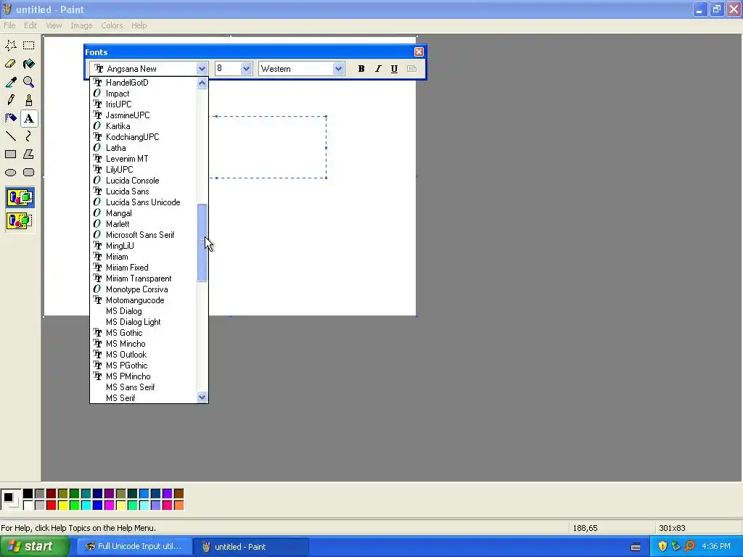Open the font name dropdown arrow
The width and height of the screenshot is (743, 557).
202,69
